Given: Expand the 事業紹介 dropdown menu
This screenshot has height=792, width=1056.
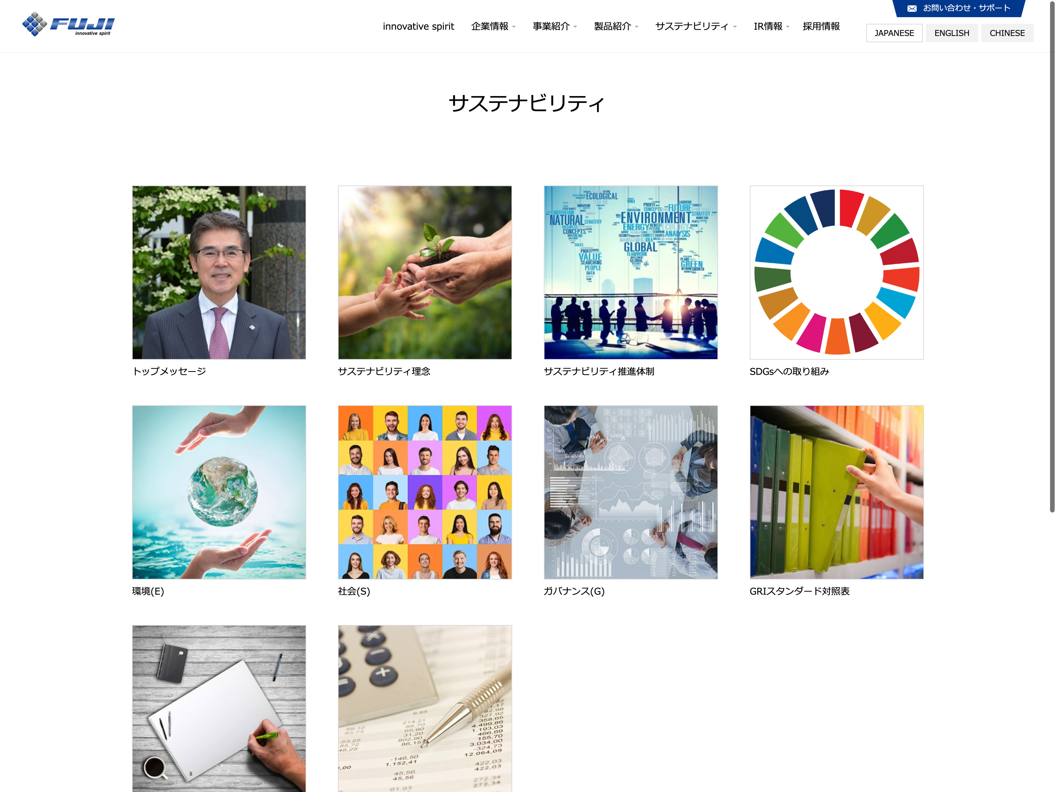Looking at the screenshot, I should (555, 26).
